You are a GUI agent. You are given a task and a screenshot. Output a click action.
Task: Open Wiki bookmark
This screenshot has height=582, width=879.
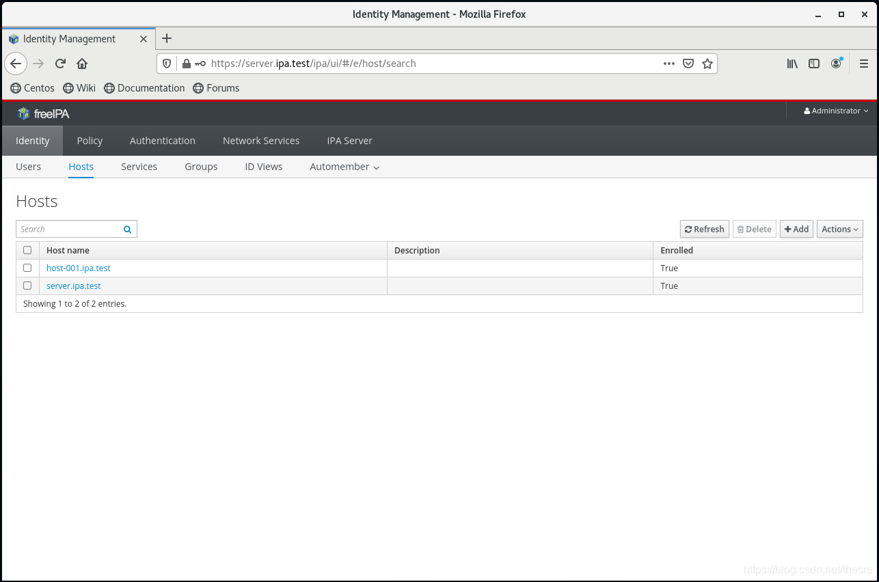(79, 88)
